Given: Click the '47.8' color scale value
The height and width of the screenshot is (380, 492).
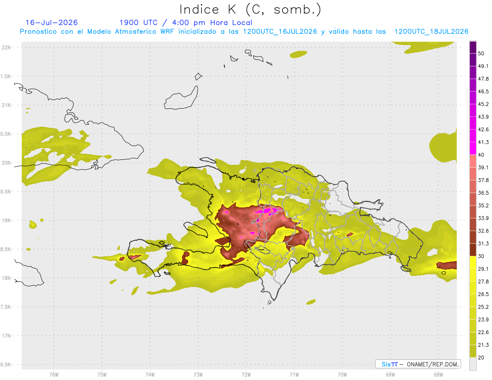Looking at the screenshot, I should tap(483, 79).
